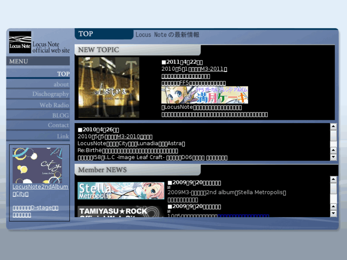Click the I.L.C -Image Leaf Craft- text line

152,157
